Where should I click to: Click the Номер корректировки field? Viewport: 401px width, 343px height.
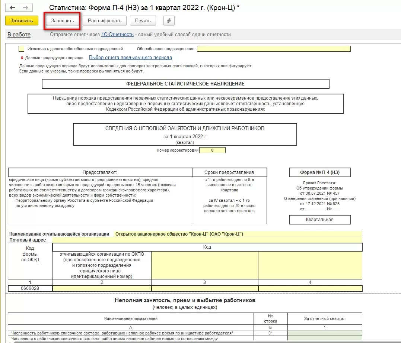[x=212, y=150]
